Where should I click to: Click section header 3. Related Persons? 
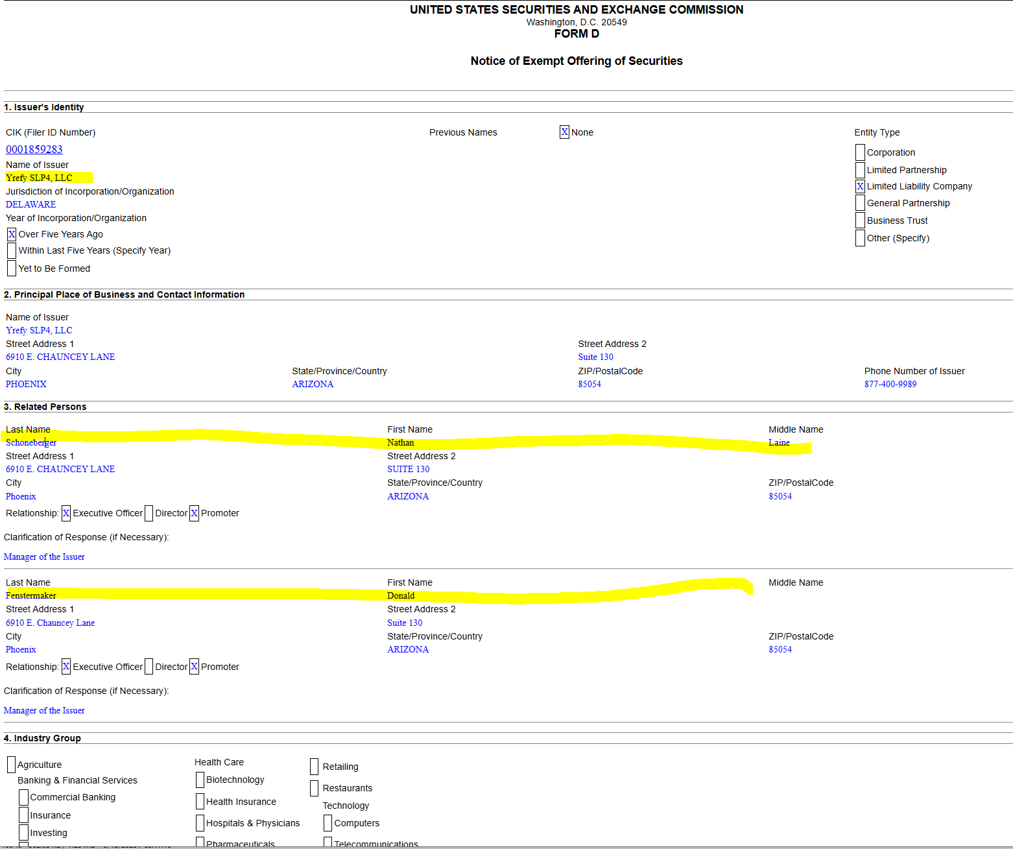[45, 407]
